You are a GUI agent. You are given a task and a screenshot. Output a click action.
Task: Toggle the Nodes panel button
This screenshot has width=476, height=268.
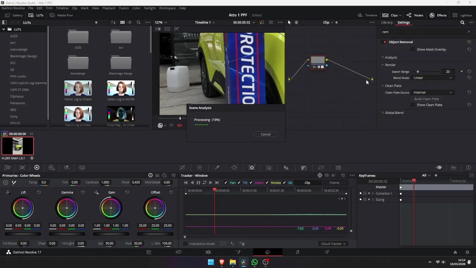(415, 15)
